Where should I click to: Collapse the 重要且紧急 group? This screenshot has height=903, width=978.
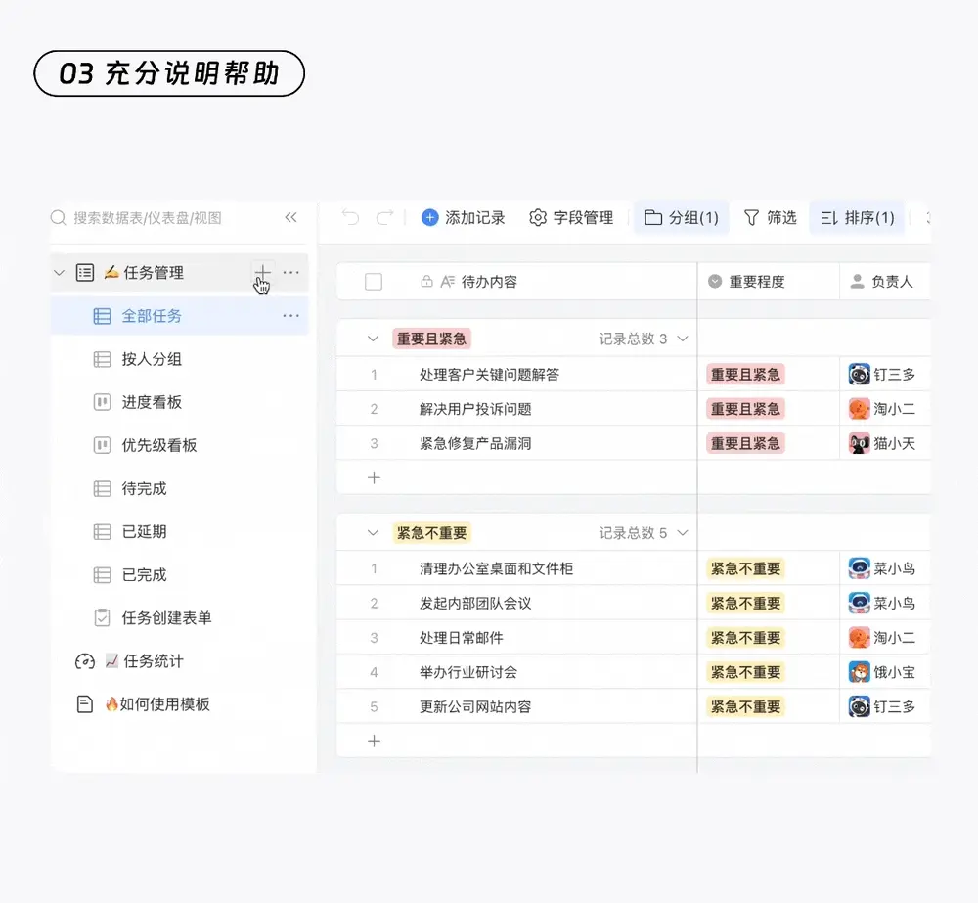pos(373,339)
